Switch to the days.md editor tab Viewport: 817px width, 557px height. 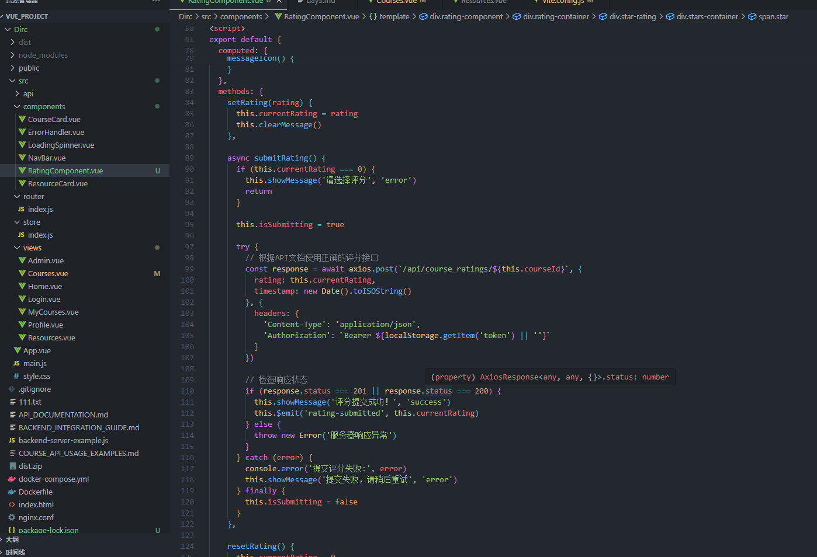(320, 2)
